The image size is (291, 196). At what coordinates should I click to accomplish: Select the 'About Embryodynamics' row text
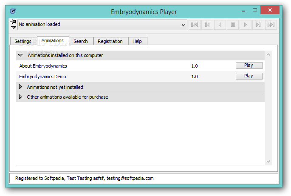[x=43, y=66]
